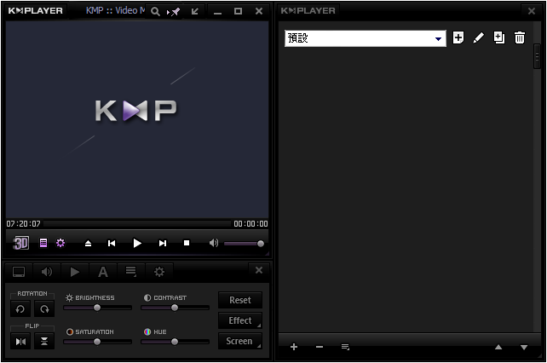Add a new playlist album
Screen dimensions: 547x363
coord(458,38)
